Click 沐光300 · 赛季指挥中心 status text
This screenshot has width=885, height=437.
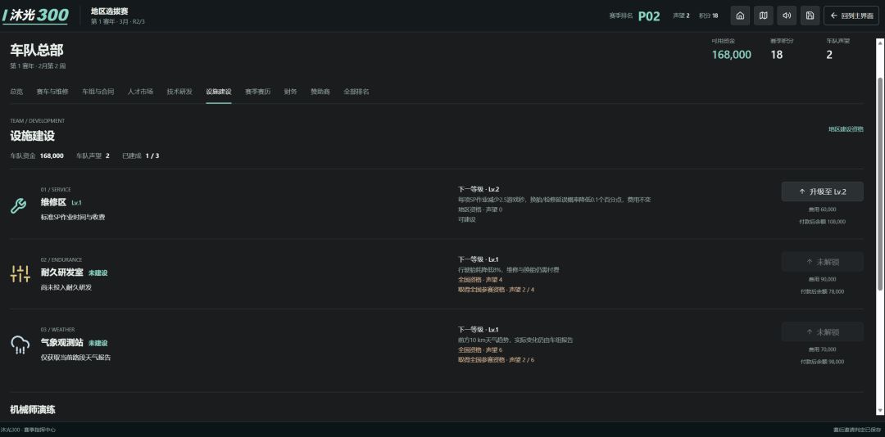click(x=28, y=430)
